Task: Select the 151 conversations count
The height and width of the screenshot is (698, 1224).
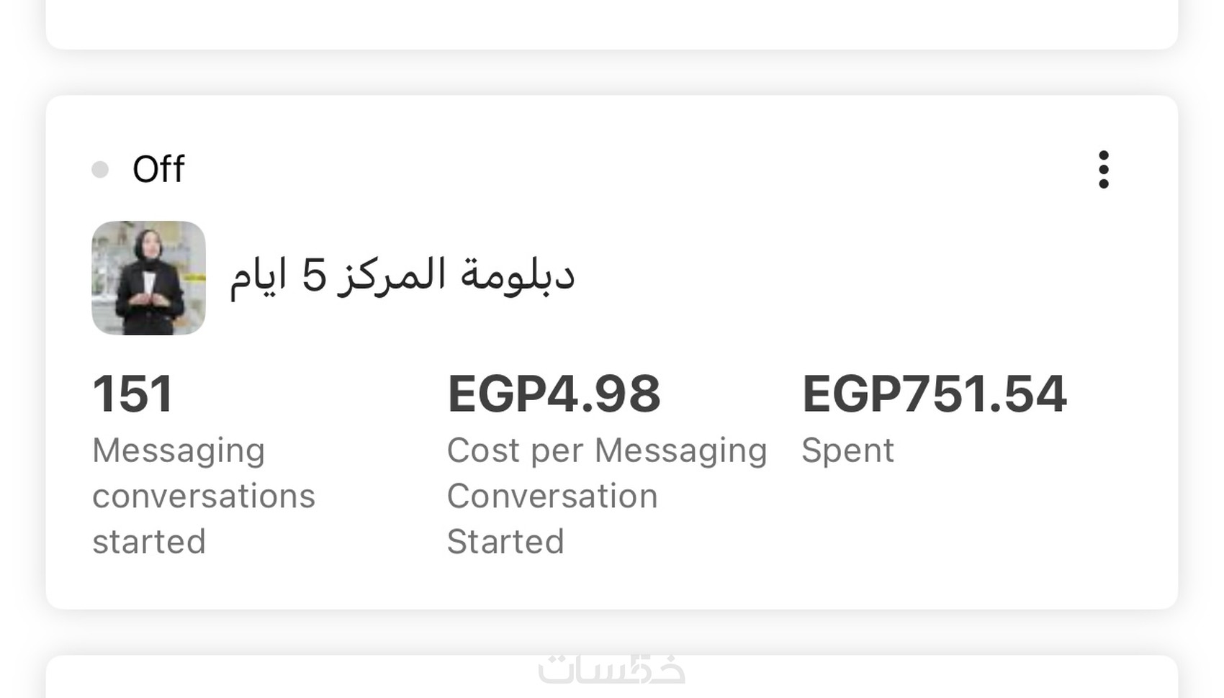Action: (x=132, y=394)
